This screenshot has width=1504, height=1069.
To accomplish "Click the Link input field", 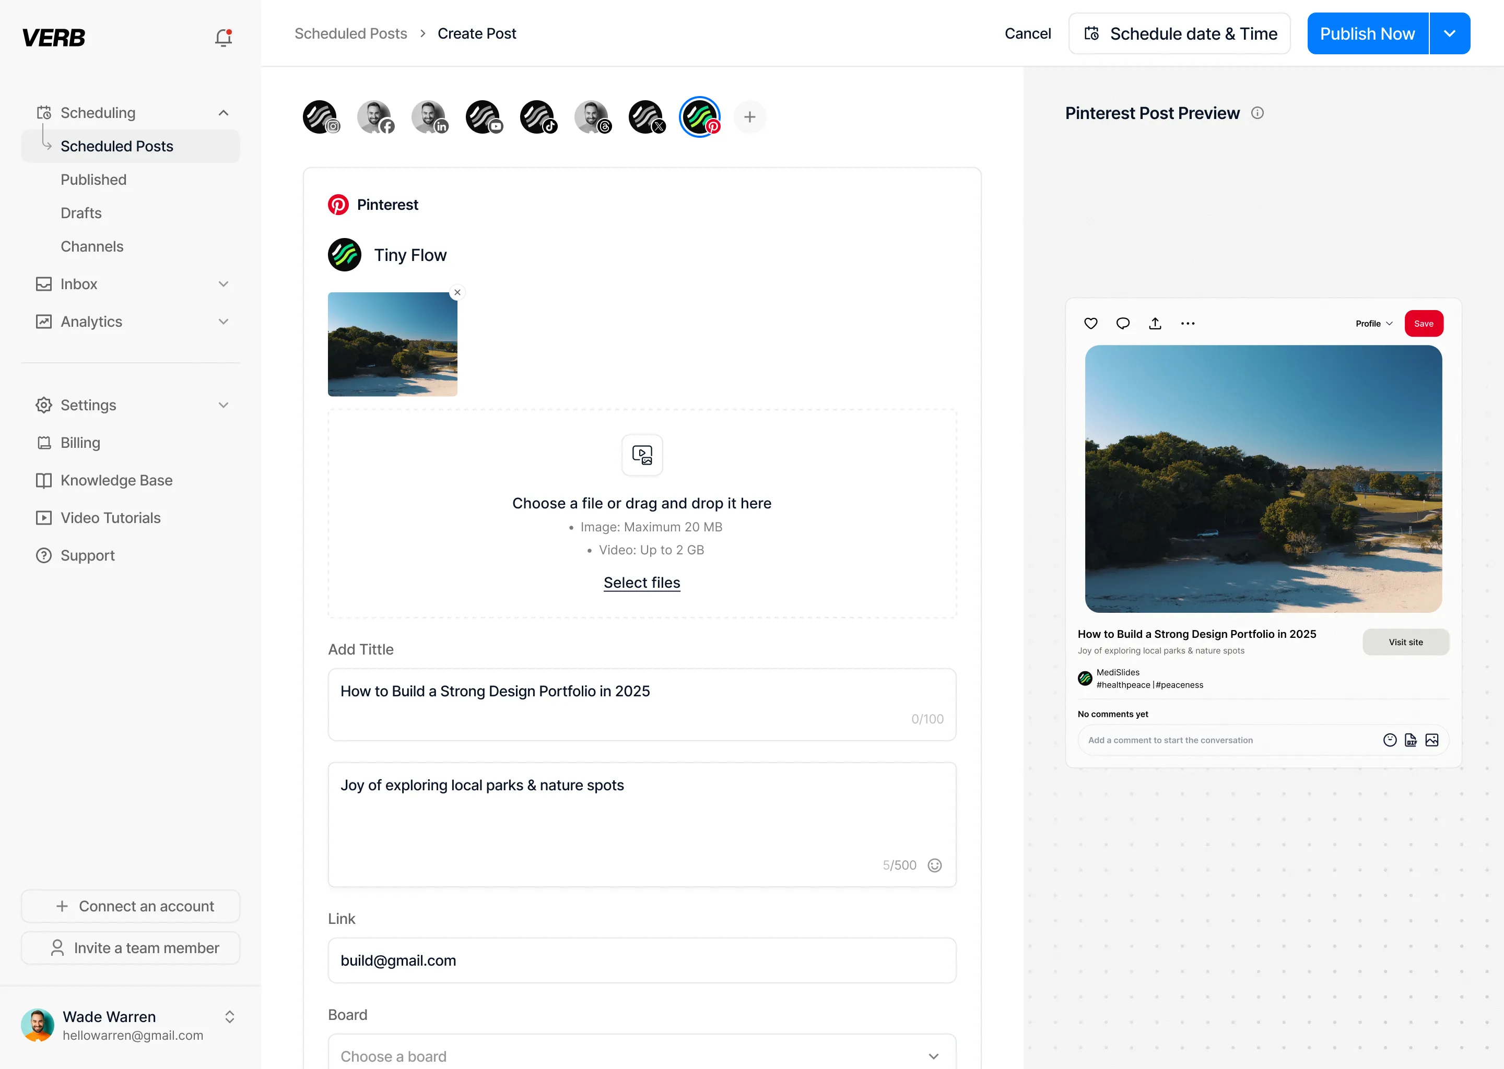I will (642, 960).
